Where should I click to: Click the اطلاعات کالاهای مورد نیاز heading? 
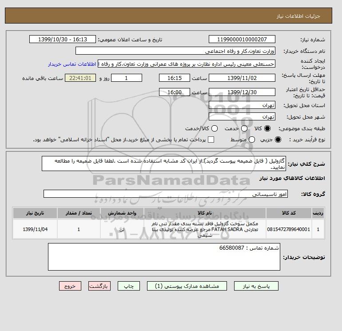coord(292,178)
